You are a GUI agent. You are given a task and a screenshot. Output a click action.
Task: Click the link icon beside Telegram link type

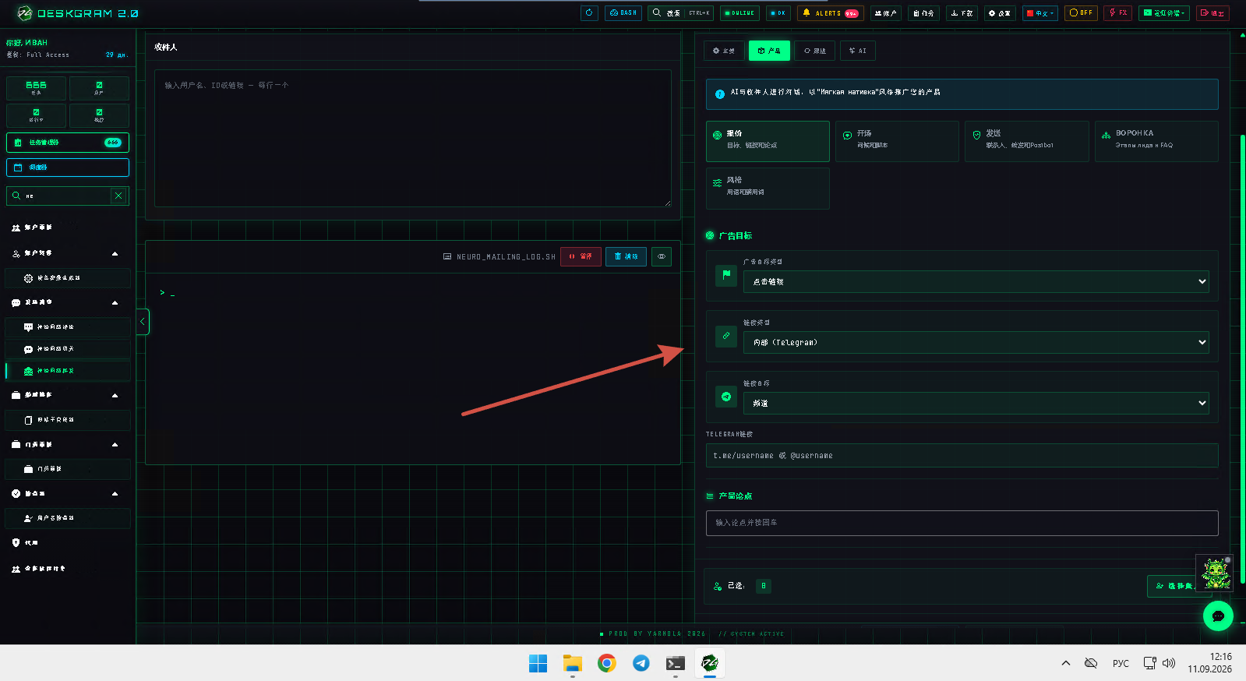pyautogui.click(x=726, y=336)
